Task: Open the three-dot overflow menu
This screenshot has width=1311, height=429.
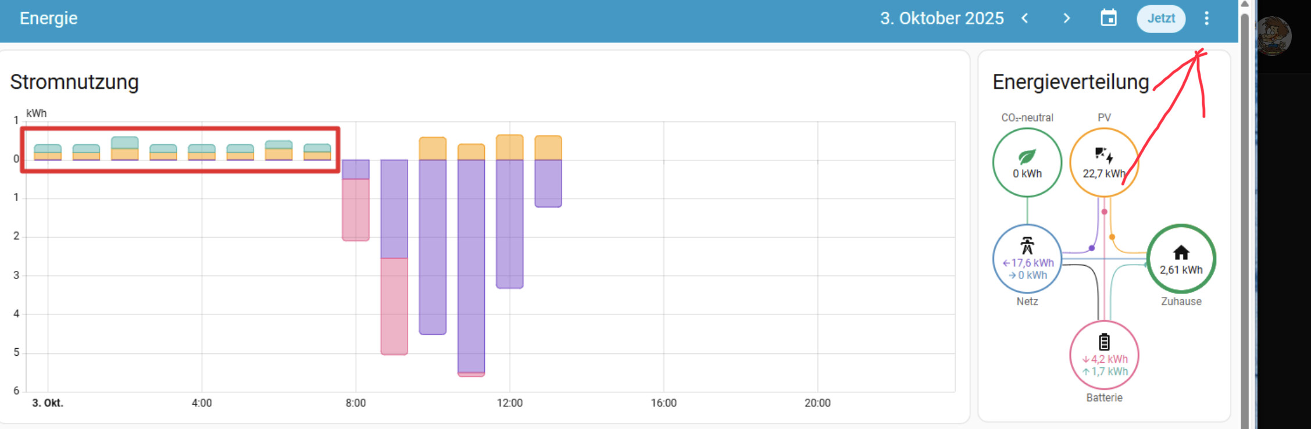Action: pos(1206,19)
